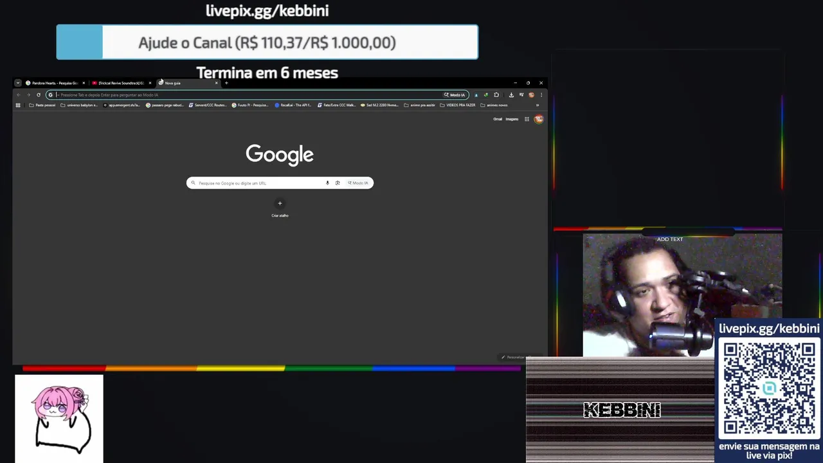
Task: Click the magnifier icon in Google search box
Action: [x=193, y=183]
